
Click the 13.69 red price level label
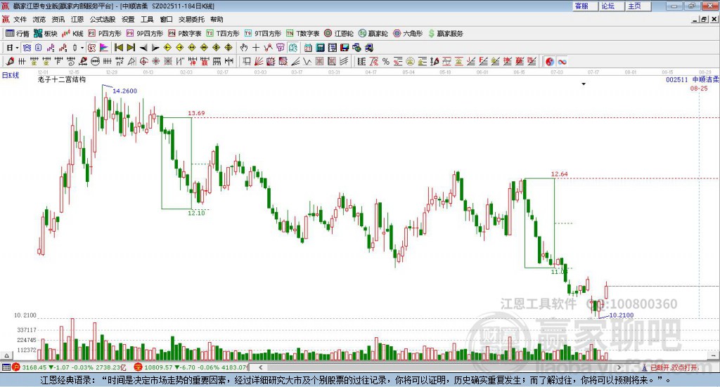tap(196, 113)
